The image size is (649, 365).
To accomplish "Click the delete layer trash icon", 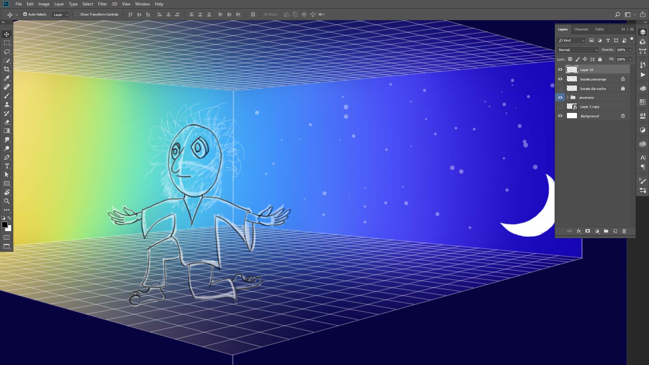I will tap(624, 231).
